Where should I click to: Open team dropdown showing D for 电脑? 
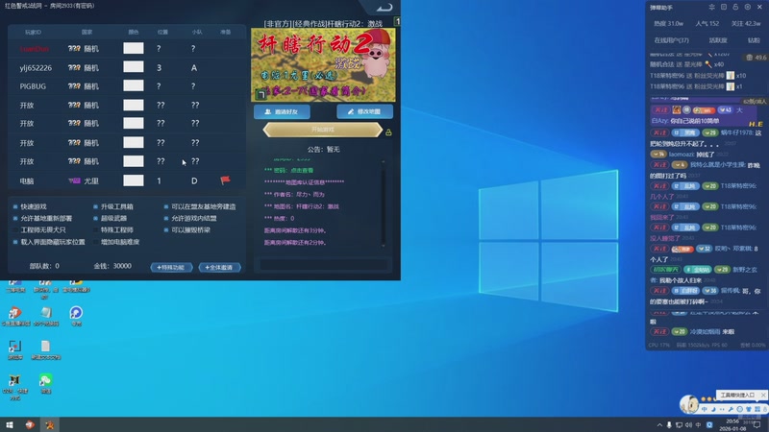tap(194, 180)
